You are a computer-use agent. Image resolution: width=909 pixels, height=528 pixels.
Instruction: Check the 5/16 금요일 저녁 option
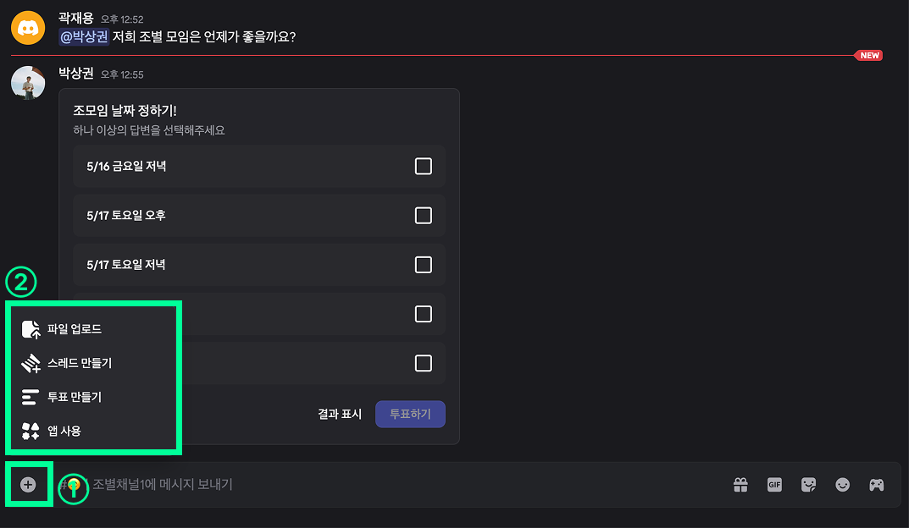tap(424, 166)
